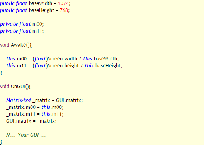This screenshot has width=204, height=145.
Task: Click the 'Matrix4x4 _matrix = GUI.matrix;' line
Action: (44, 100)
